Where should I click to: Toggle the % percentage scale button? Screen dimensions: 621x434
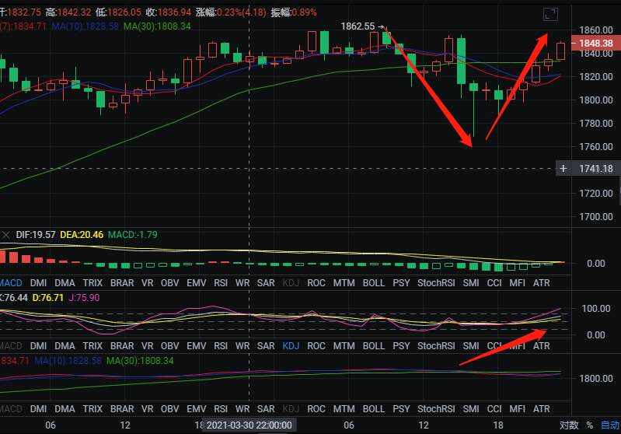[x=590, y=425]
